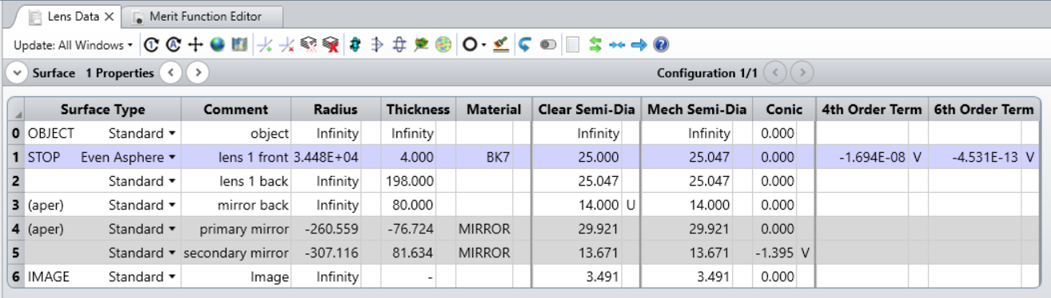Screen dimensions: 1051x298
Task: Click the Update All (circular arrow A) icon
Action: 173,45
